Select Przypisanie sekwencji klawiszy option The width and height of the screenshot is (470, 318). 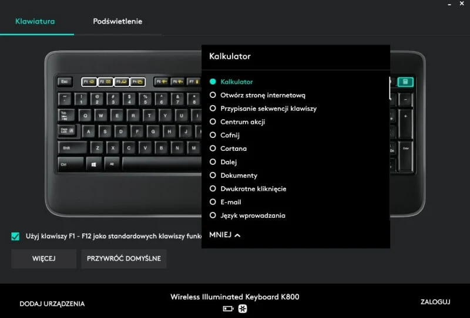(x=263, y=109)
